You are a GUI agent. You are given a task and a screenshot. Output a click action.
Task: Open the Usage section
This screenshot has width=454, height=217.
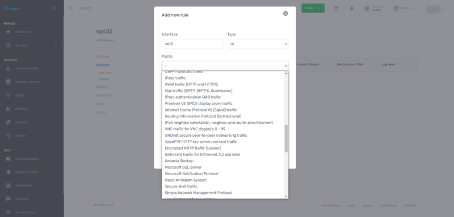100,112
